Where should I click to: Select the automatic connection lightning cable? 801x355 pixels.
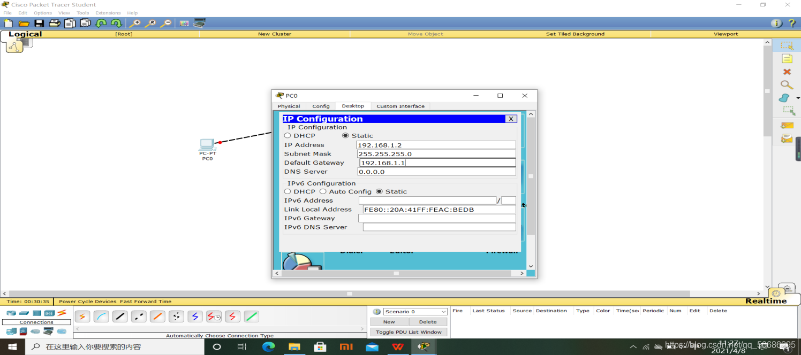tap(82, 317)
